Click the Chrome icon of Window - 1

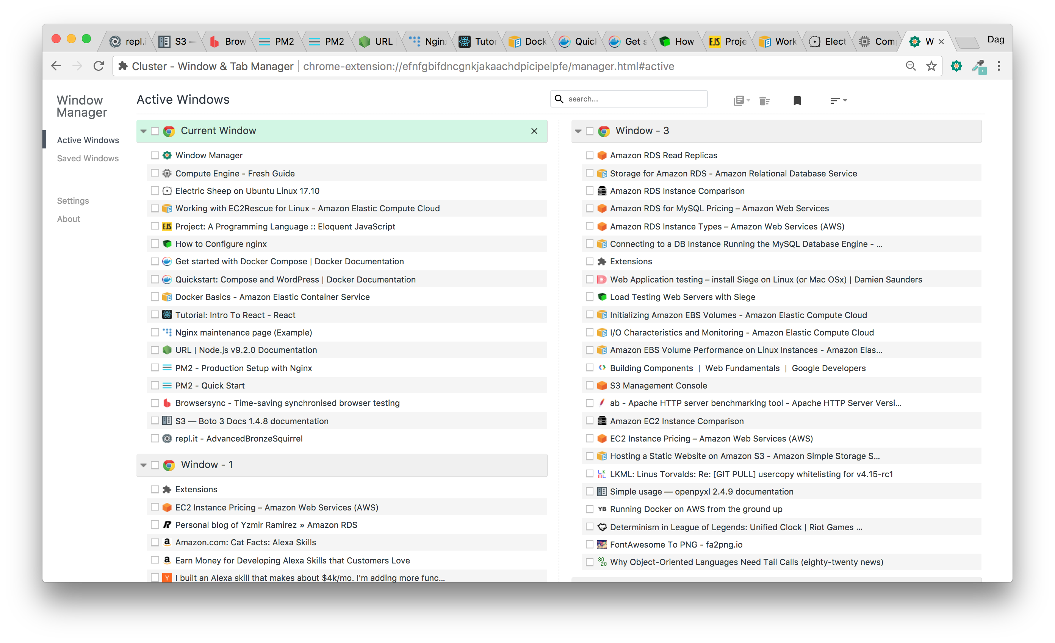[x=169, y=465]
